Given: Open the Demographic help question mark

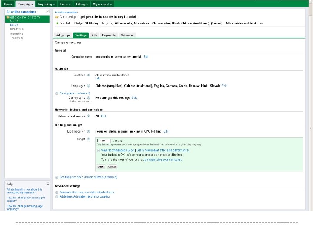Looking at the screenshot, I should [88, 98].
